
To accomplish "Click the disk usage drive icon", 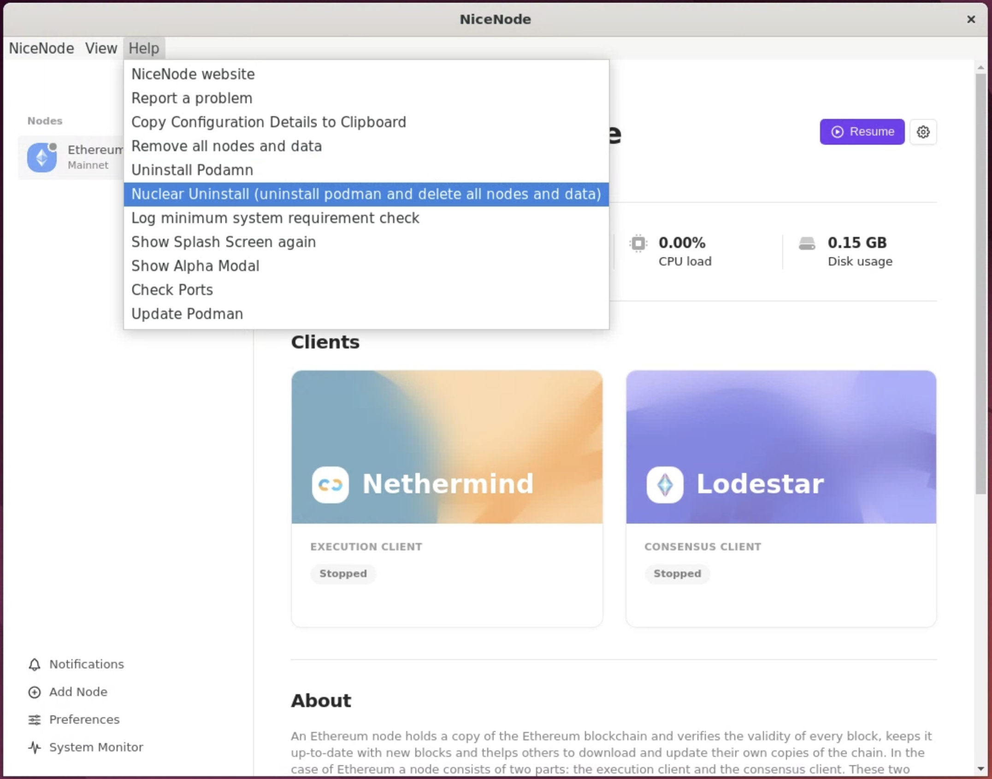I will (x=807, y=243).
